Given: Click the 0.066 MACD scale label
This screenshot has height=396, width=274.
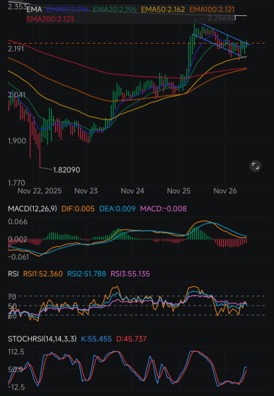Looking at the screenshot, I should pyautogui.click(x=17, y=221).
